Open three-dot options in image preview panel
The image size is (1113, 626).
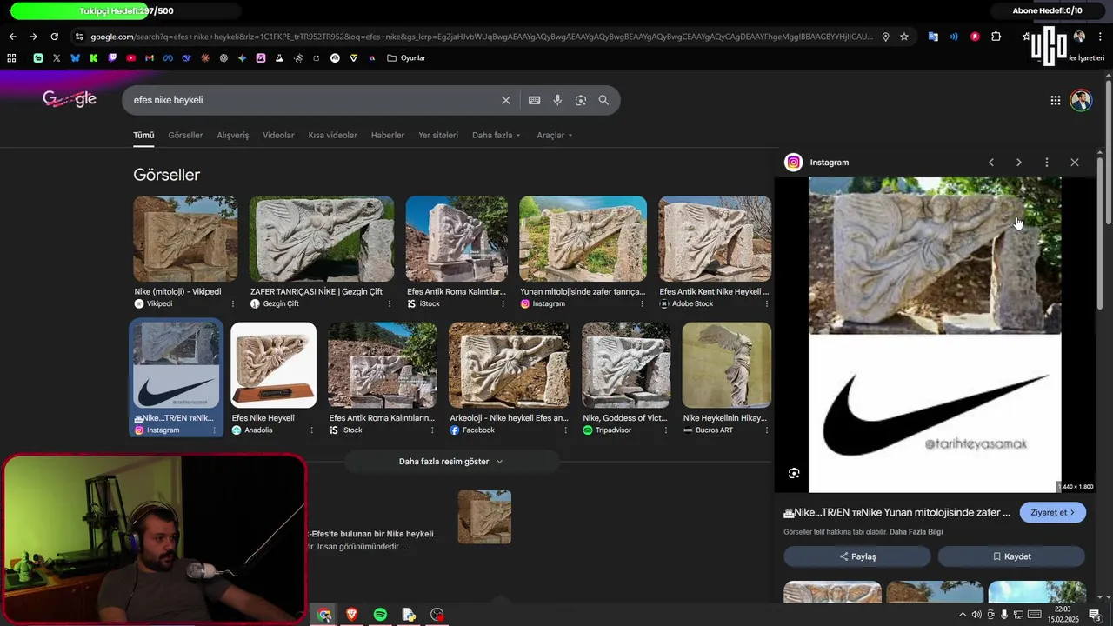(1047, 163)
